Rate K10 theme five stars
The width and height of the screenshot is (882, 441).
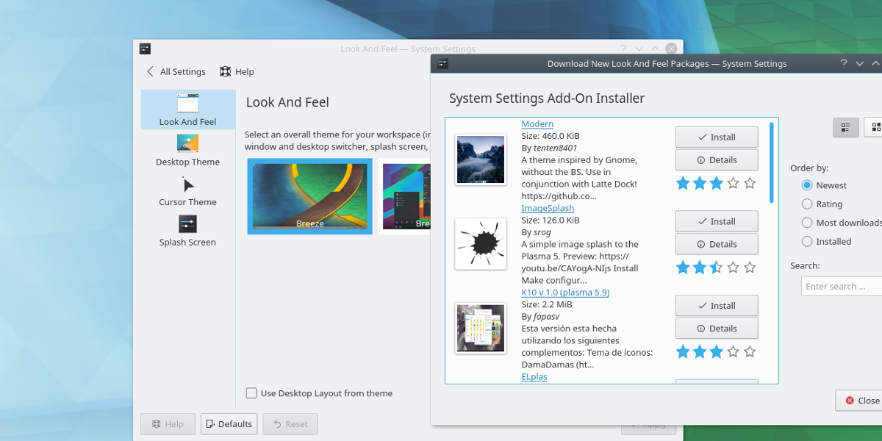coord(750,352)
